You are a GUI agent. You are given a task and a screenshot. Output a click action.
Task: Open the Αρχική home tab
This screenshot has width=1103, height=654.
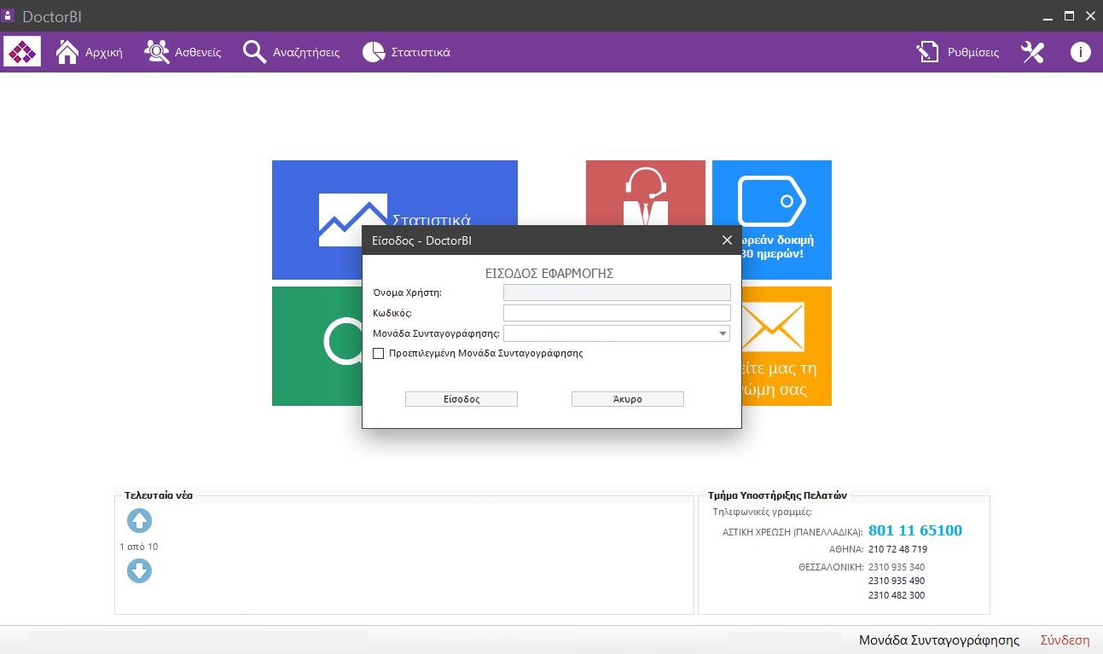coord(90,52)
